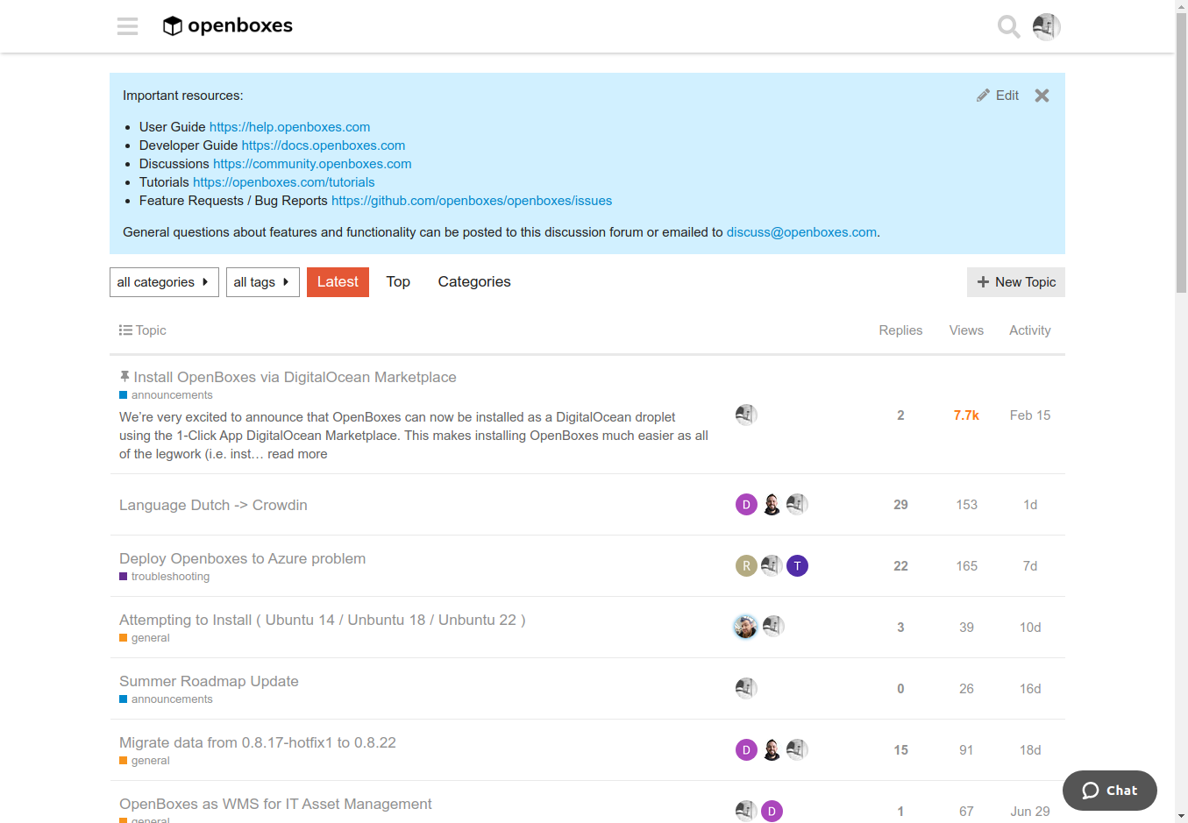
Task: Click the R avatar on Azure problem topic
Action: [x=746, y=566]
